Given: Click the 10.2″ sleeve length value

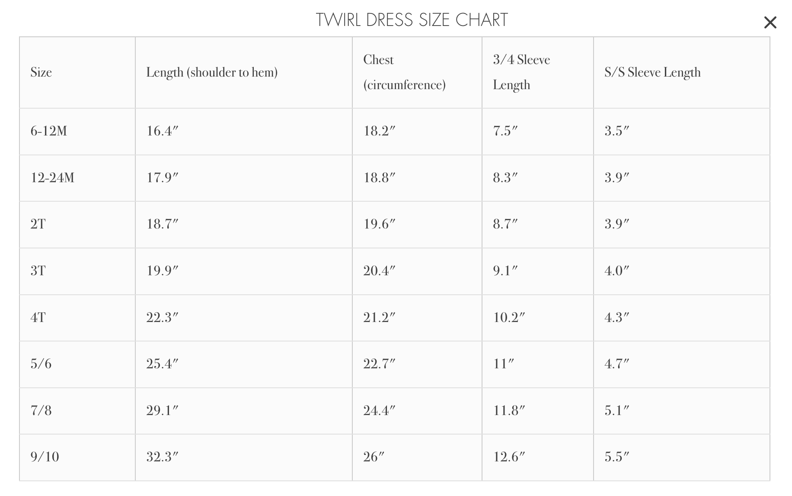Looking at the screenshot, I should 509,318.
